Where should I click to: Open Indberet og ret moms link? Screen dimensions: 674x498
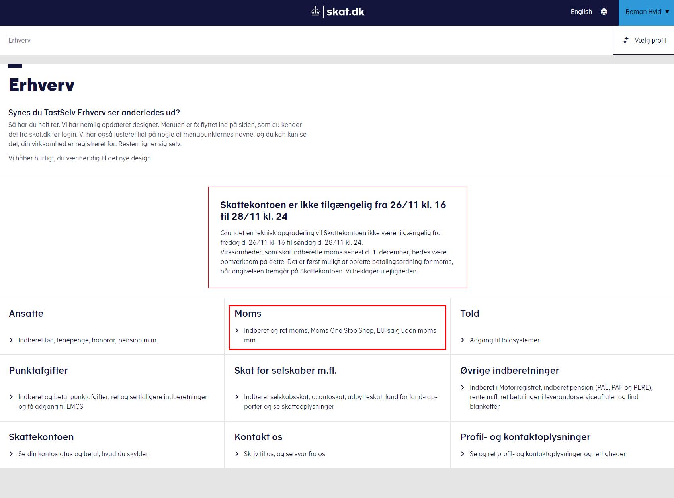[x=340, y=335]
